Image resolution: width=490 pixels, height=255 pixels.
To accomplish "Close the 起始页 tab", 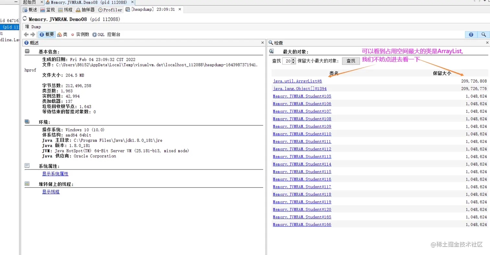I will pyautogui.click(x=41, y=2).
